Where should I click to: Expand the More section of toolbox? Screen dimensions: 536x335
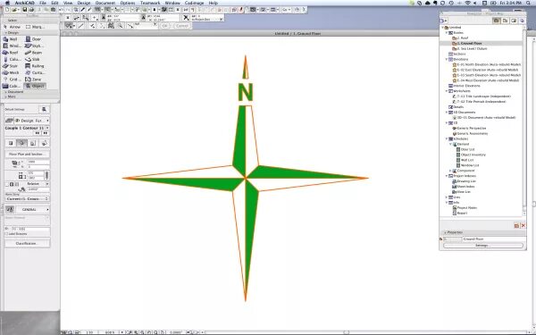pyautogui.click(x=6, y=96)
